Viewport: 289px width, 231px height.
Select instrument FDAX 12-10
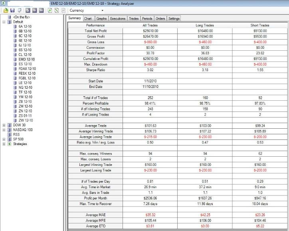coord(27,69)
